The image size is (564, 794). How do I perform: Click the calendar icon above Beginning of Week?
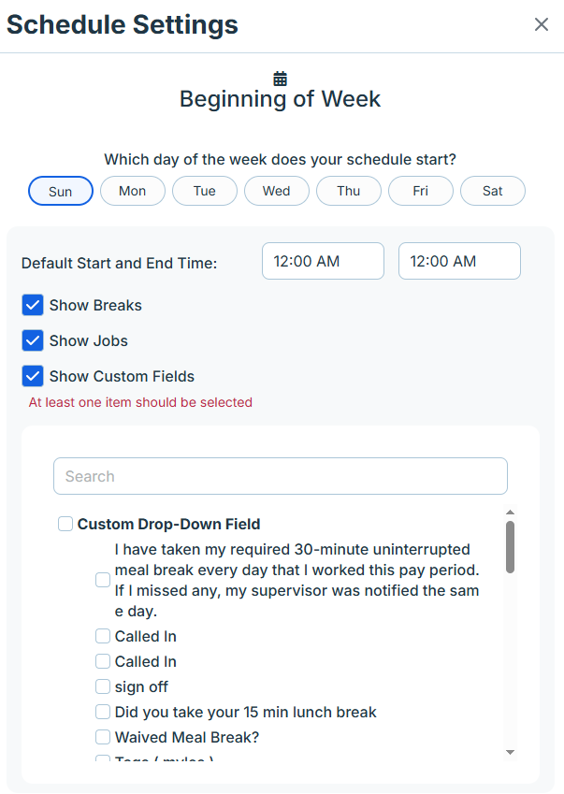281,79
